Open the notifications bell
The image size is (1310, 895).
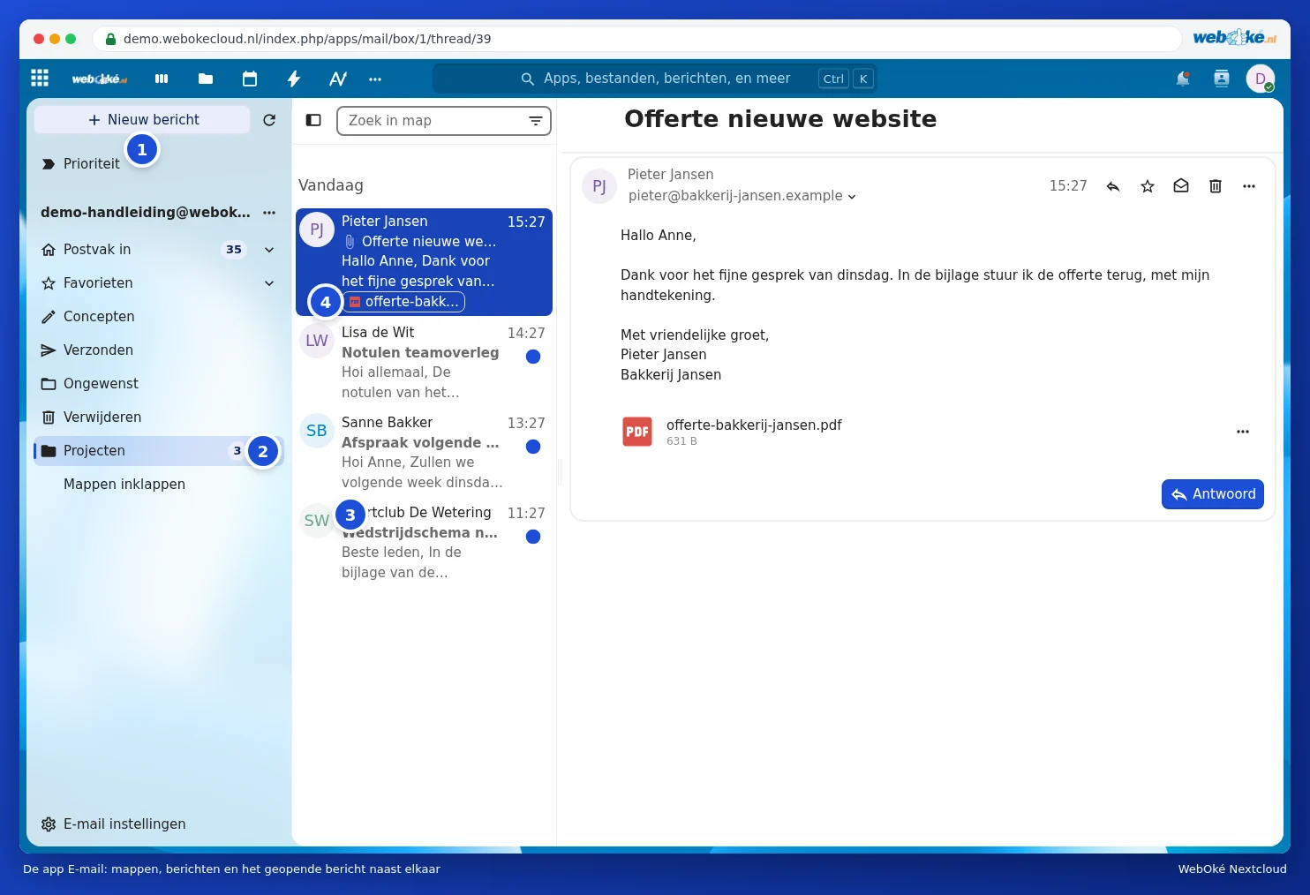click(1183, 79)
